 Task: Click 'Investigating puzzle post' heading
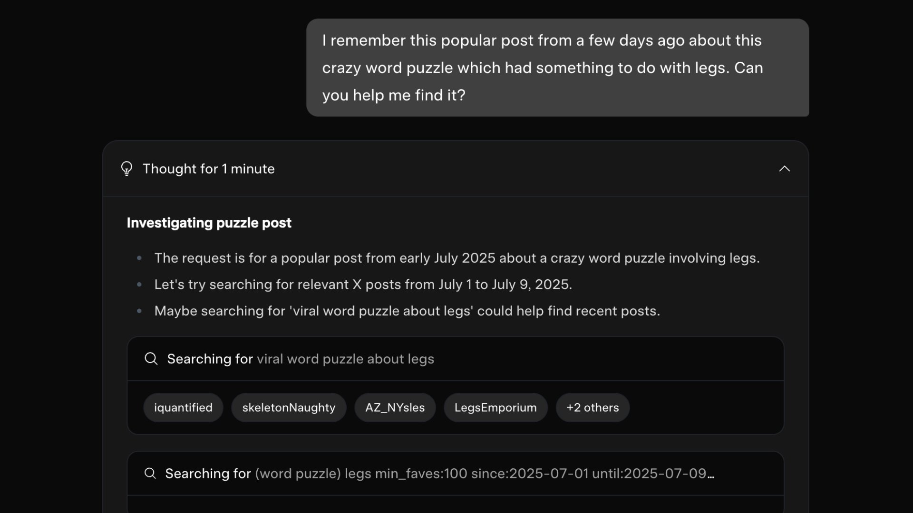pyautogui.click(x=209, y=223)
